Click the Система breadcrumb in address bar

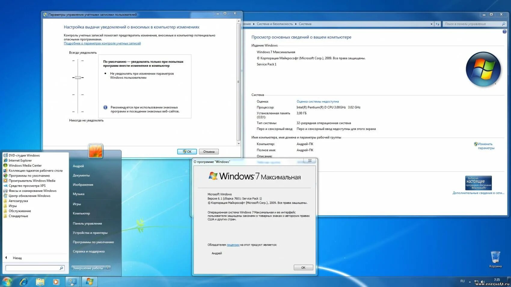305,24
